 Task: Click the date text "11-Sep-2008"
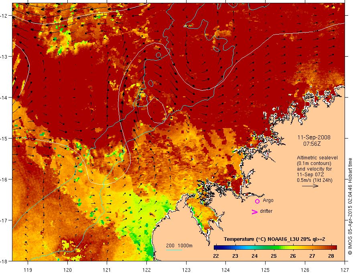click(x=314, y=137)
